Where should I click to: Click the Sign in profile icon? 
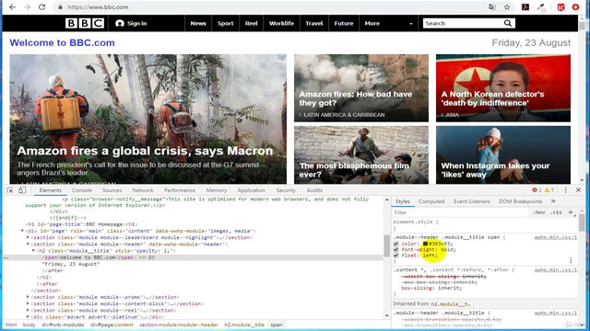point(120,23)
